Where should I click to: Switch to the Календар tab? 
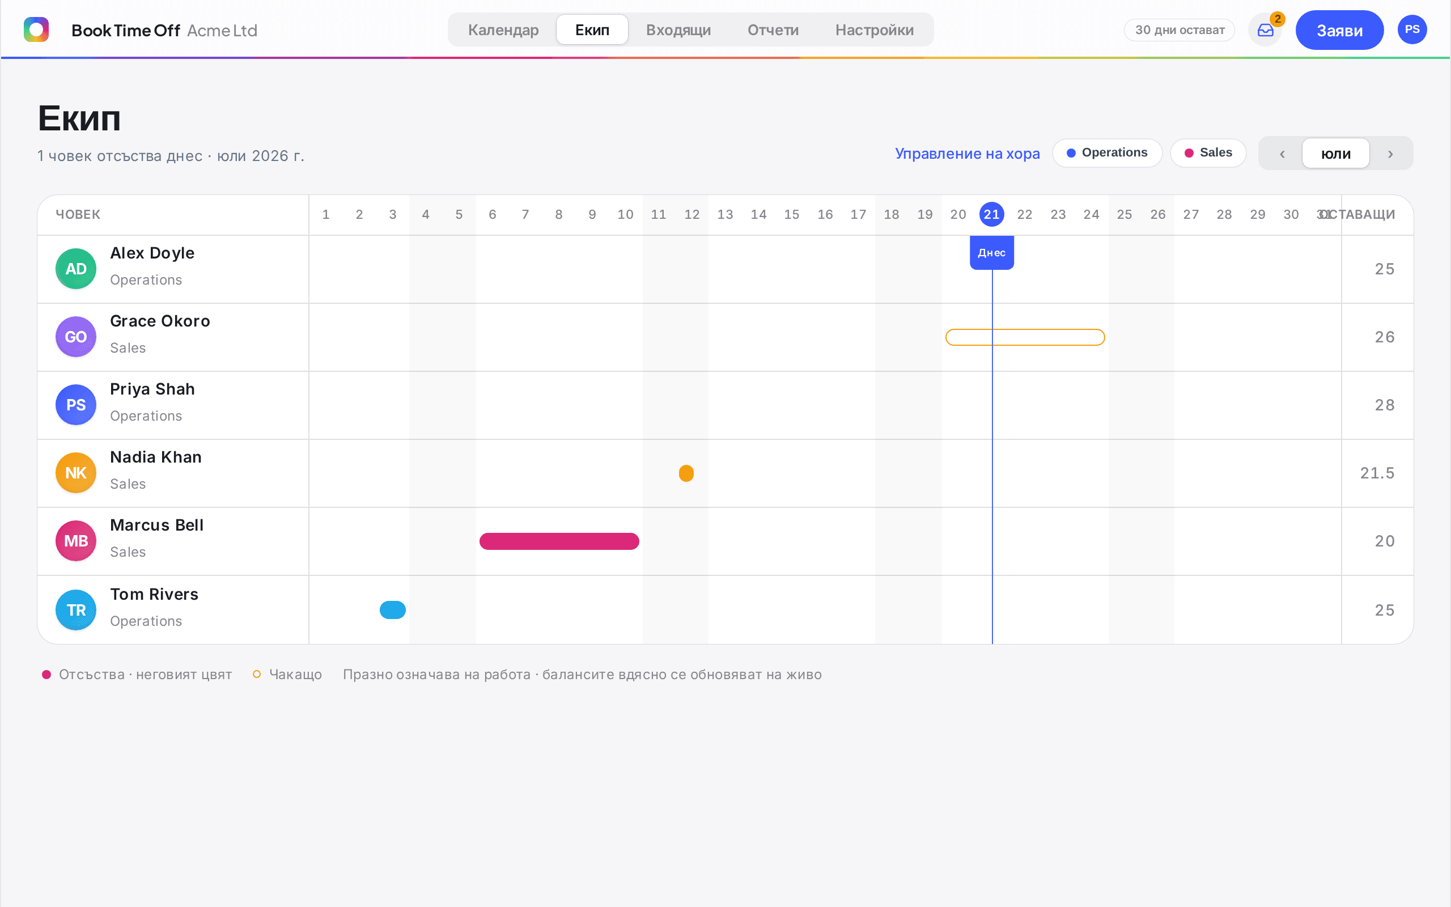pyautogui.click(x=503, y=30)
